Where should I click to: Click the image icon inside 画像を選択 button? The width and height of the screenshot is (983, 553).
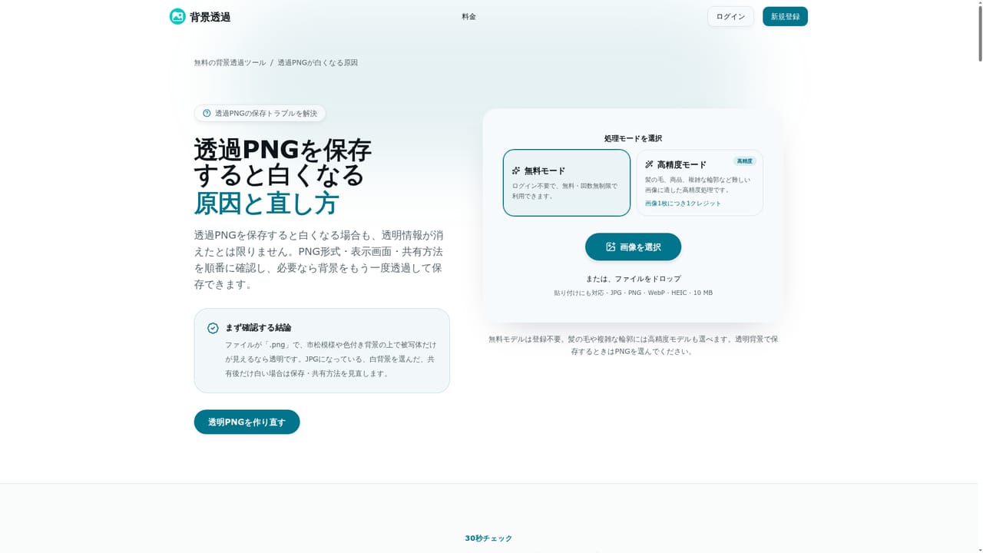pos(611,247)
